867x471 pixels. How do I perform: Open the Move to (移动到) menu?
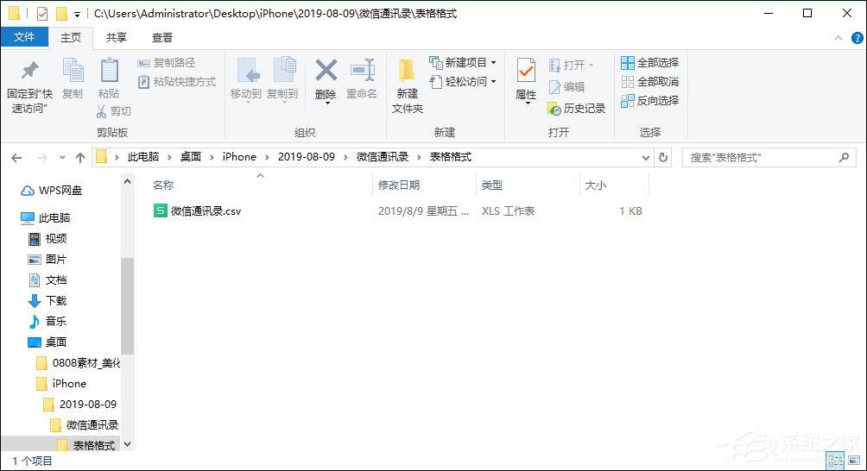click(246, 79)
